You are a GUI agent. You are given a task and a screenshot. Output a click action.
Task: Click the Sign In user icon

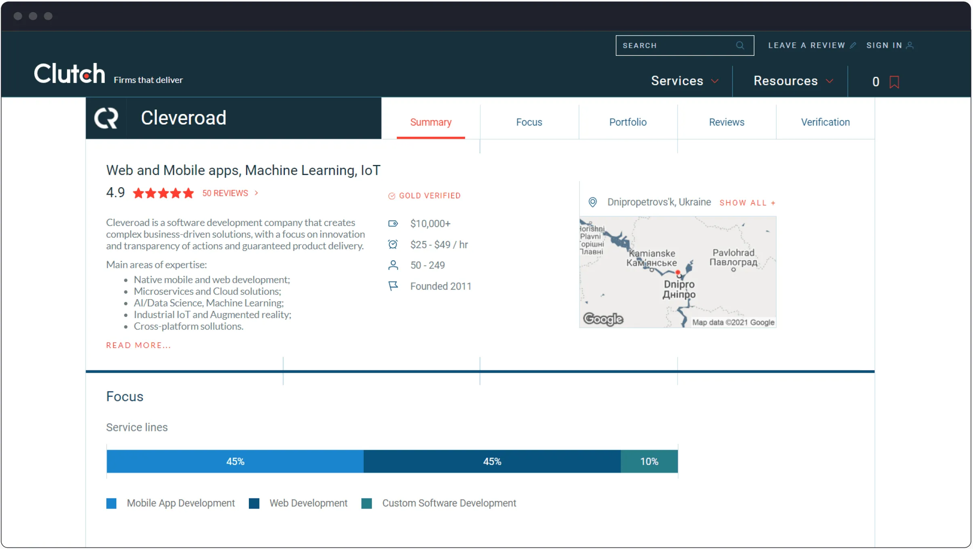pyautogui.click(x=910, y=45)
